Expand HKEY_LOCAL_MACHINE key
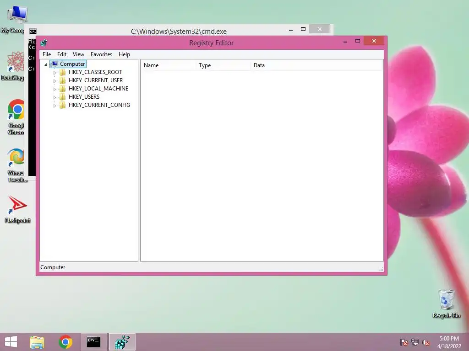The height and width of the screenshot is (351, 469). tap(55, 89)
